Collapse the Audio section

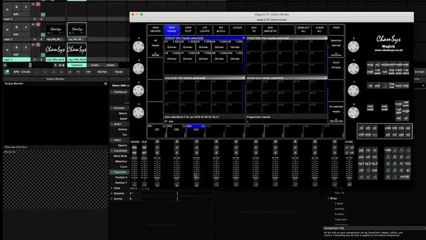(112, 124)
